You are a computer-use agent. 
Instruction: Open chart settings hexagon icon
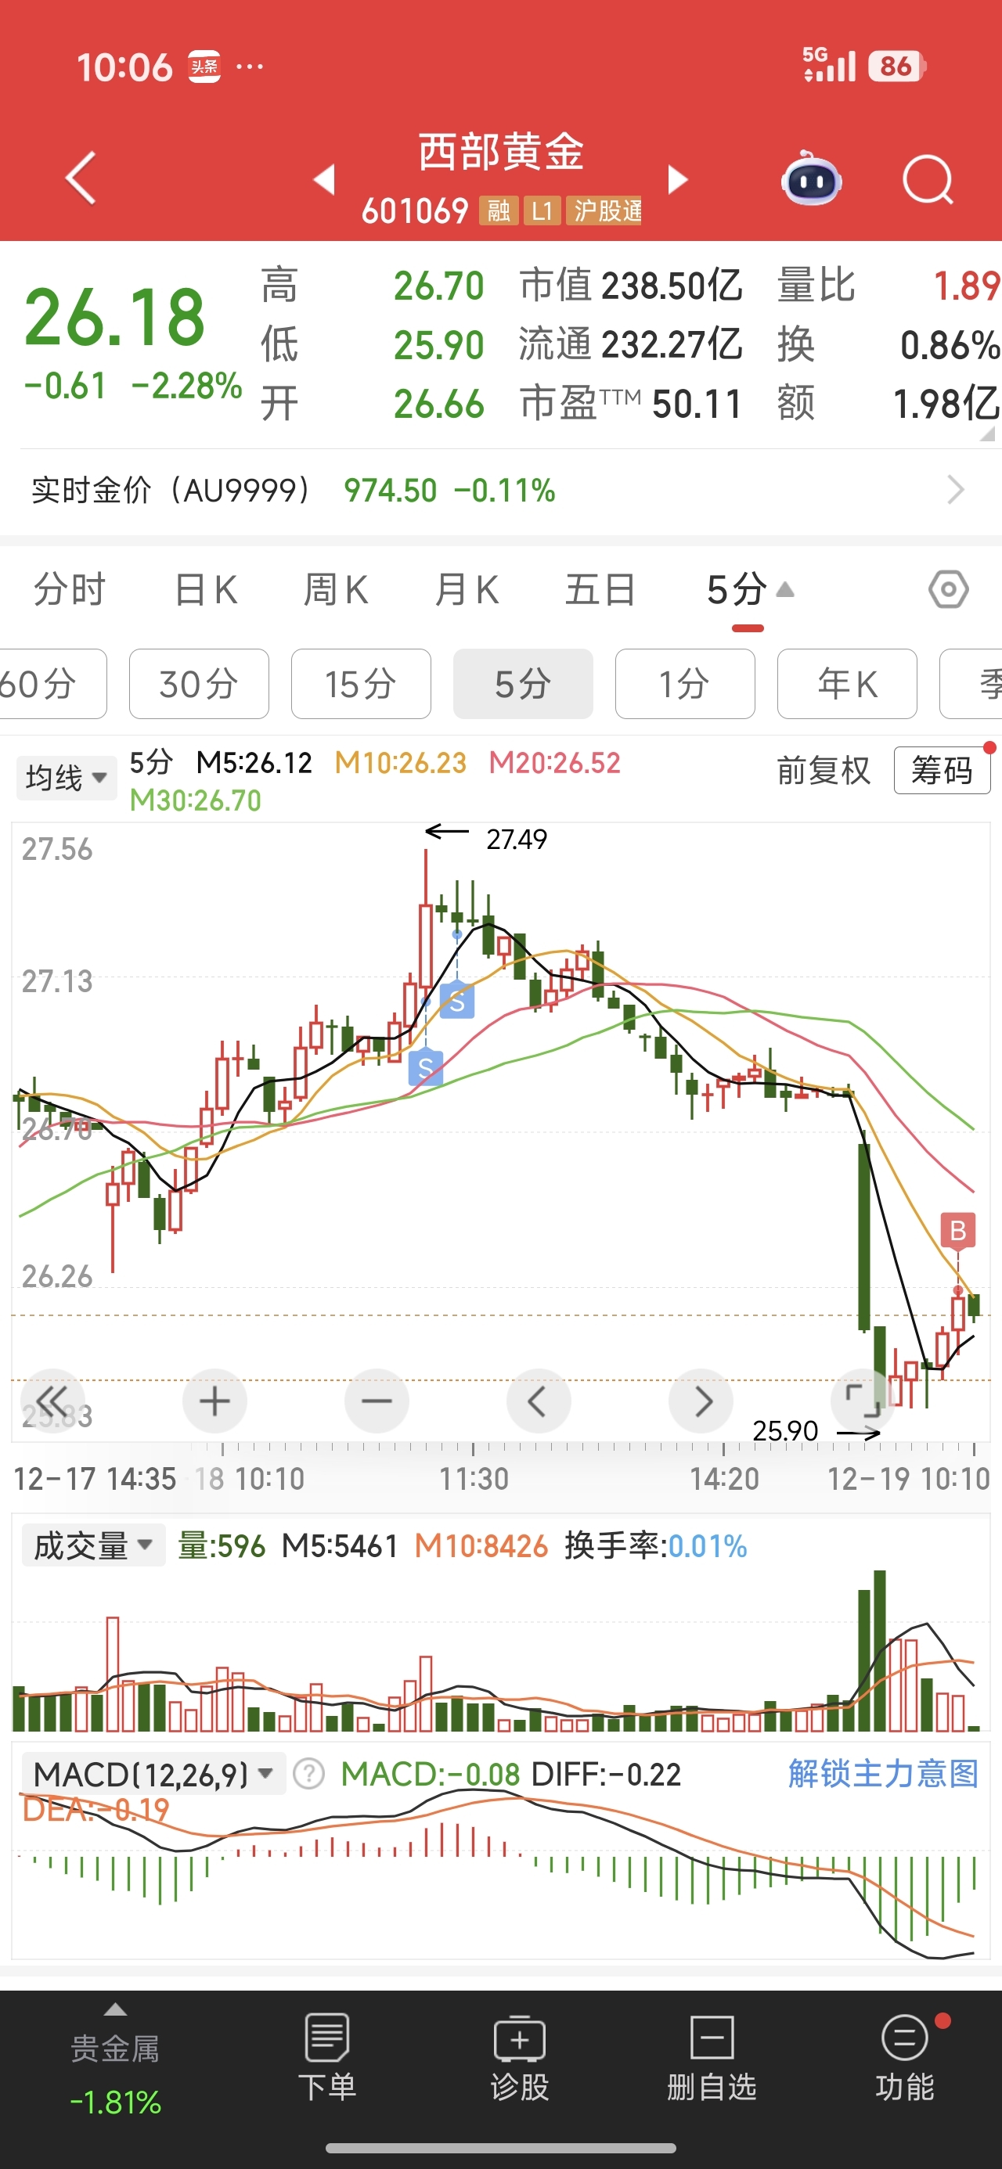(x=948, y=589)
